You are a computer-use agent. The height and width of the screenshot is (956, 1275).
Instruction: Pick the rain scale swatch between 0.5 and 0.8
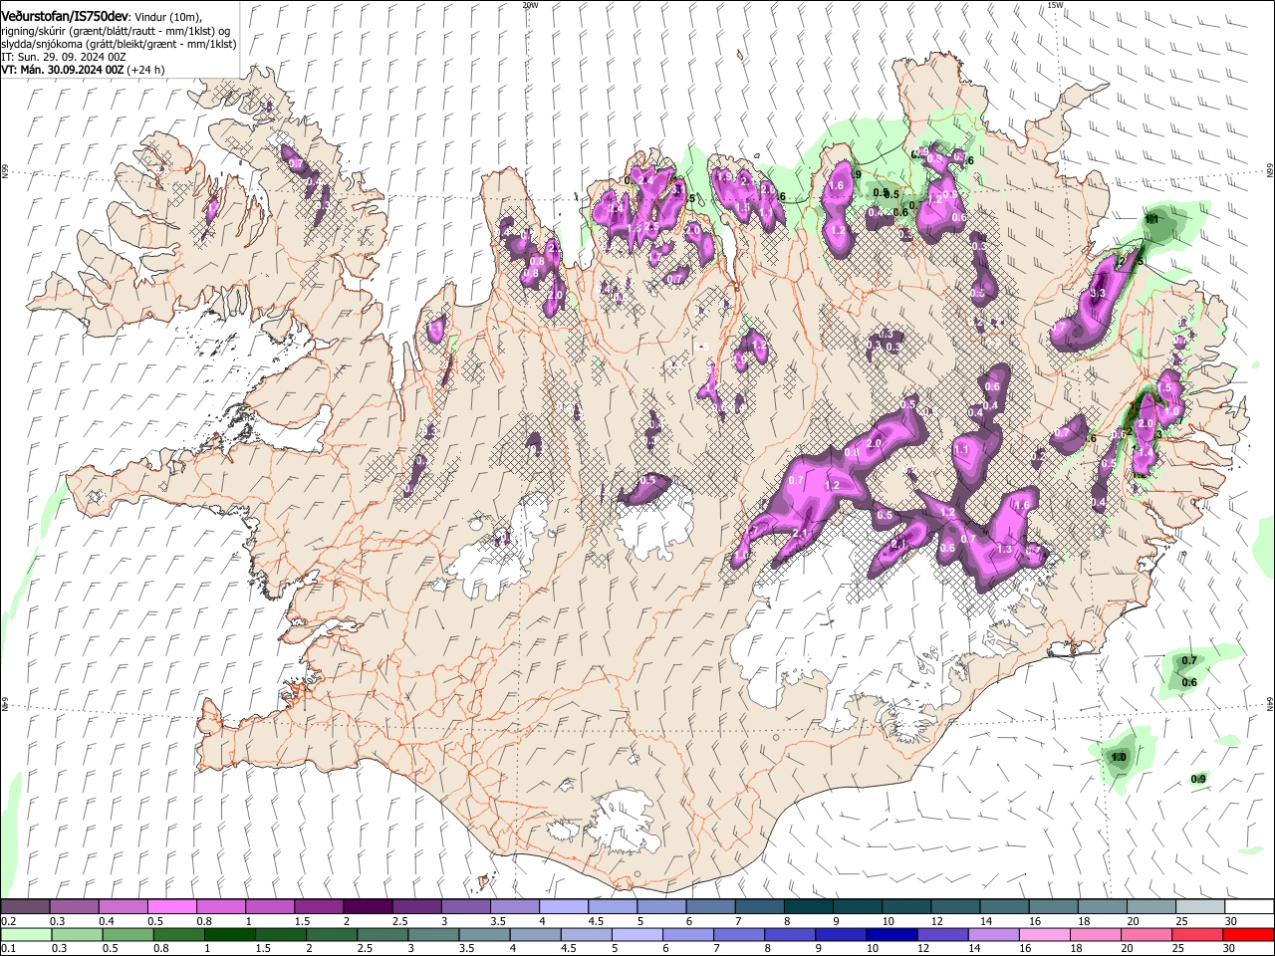(x=127, y=934)
